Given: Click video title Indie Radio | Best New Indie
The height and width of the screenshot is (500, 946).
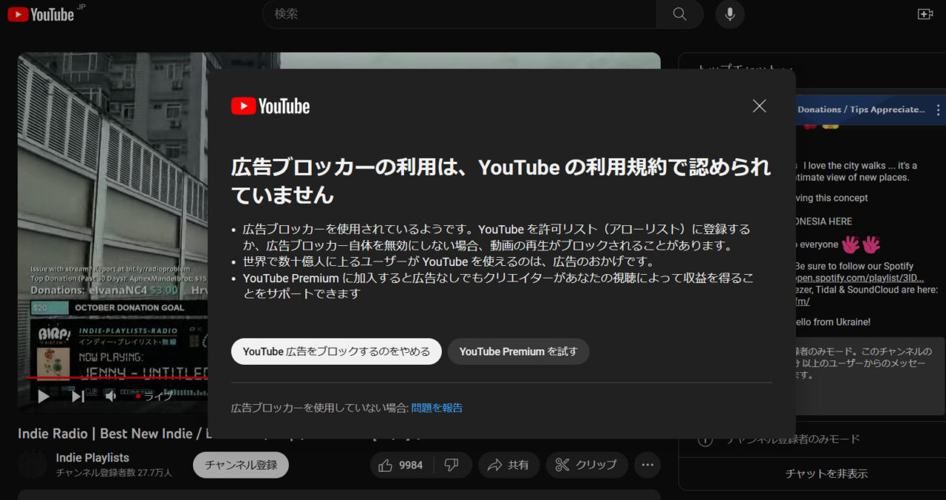Looking at the screenshot, I should click(x=112, y=434).
